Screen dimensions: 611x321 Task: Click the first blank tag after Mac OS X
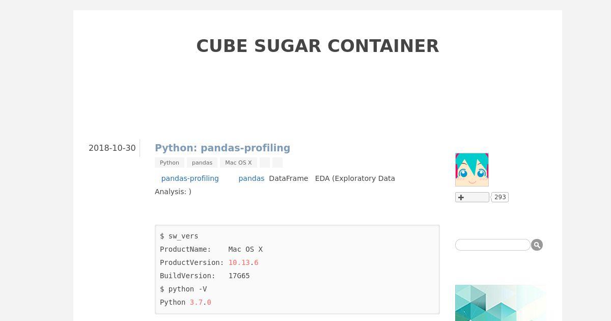tap(265, 163)
